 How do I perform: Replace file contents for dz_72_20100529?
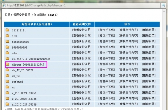[x=128, y=70]
